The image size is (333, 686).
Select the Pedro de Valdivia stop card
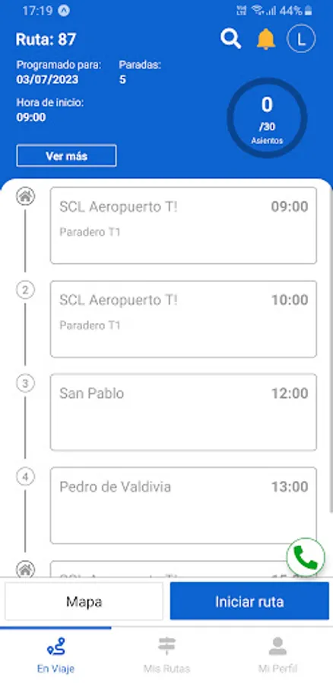tap(183, 505)
